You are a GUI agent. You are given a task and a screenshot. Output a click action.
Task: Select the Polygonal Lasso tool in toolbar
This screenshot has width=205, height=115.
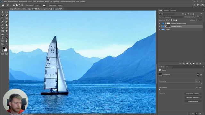3,15
